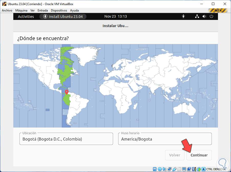231x172 pixels.
Task: Click the Ubicación field with Bogotá
Action: (x=66, y=139)
